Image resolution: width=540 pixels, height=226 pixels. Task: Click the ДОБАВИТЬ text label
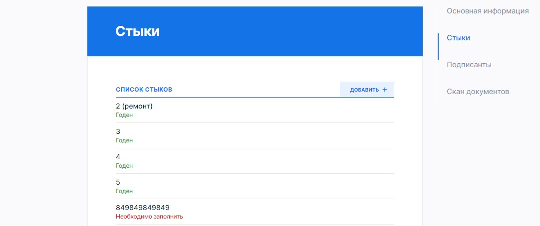tap(364, 90)
